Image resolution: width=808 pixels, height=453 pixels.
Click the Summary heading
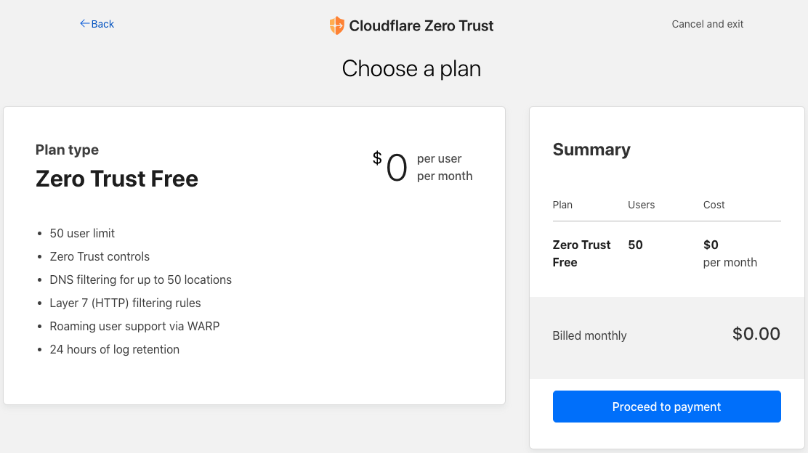591,150
